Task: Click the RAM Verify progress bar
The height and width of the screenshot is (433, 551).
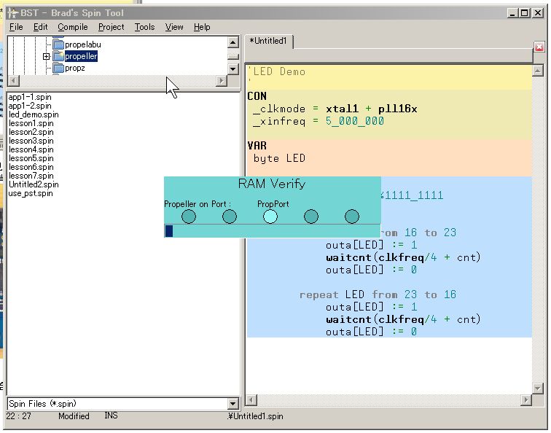Action: pyautogui.click(x=272, y=231)
